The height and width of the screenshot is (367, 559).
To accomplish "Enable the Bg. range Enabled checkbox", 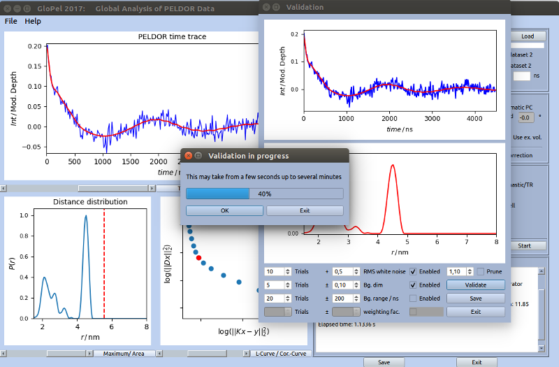I will tap(413, 298).
